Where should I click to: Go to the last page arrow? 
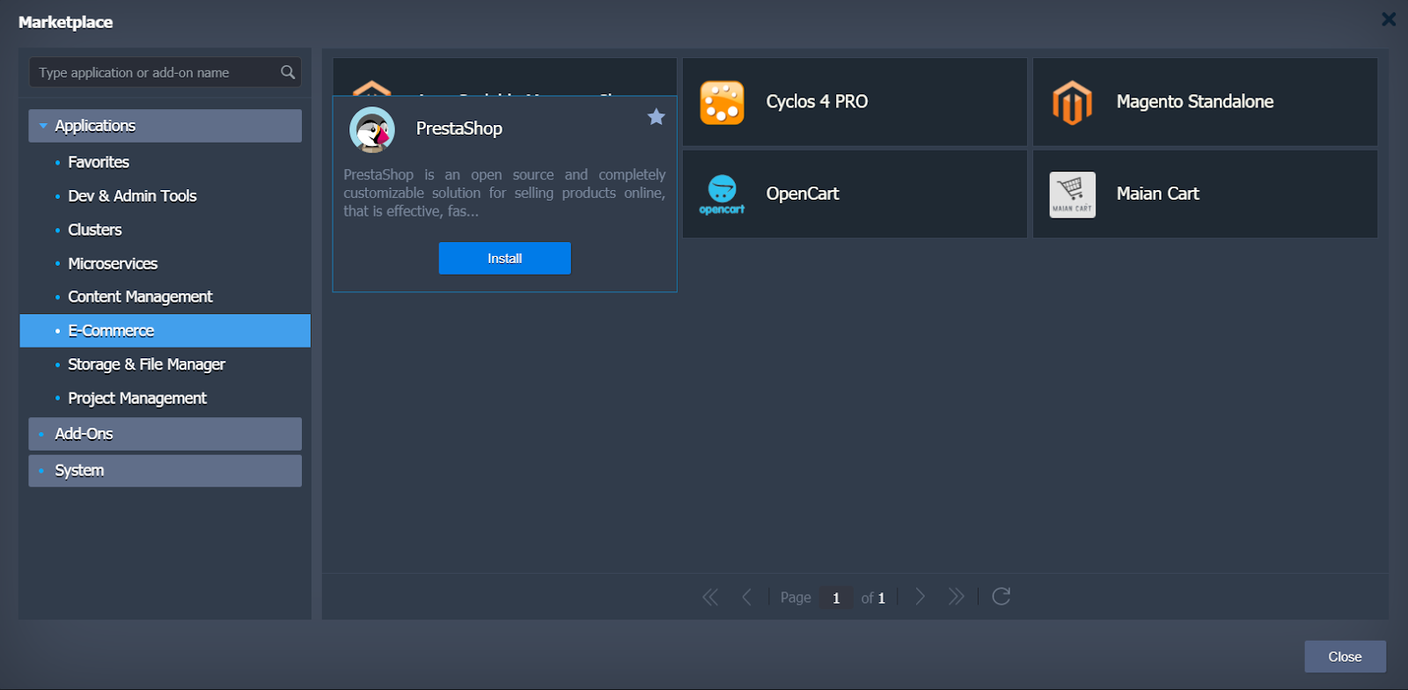coord(957,597)
